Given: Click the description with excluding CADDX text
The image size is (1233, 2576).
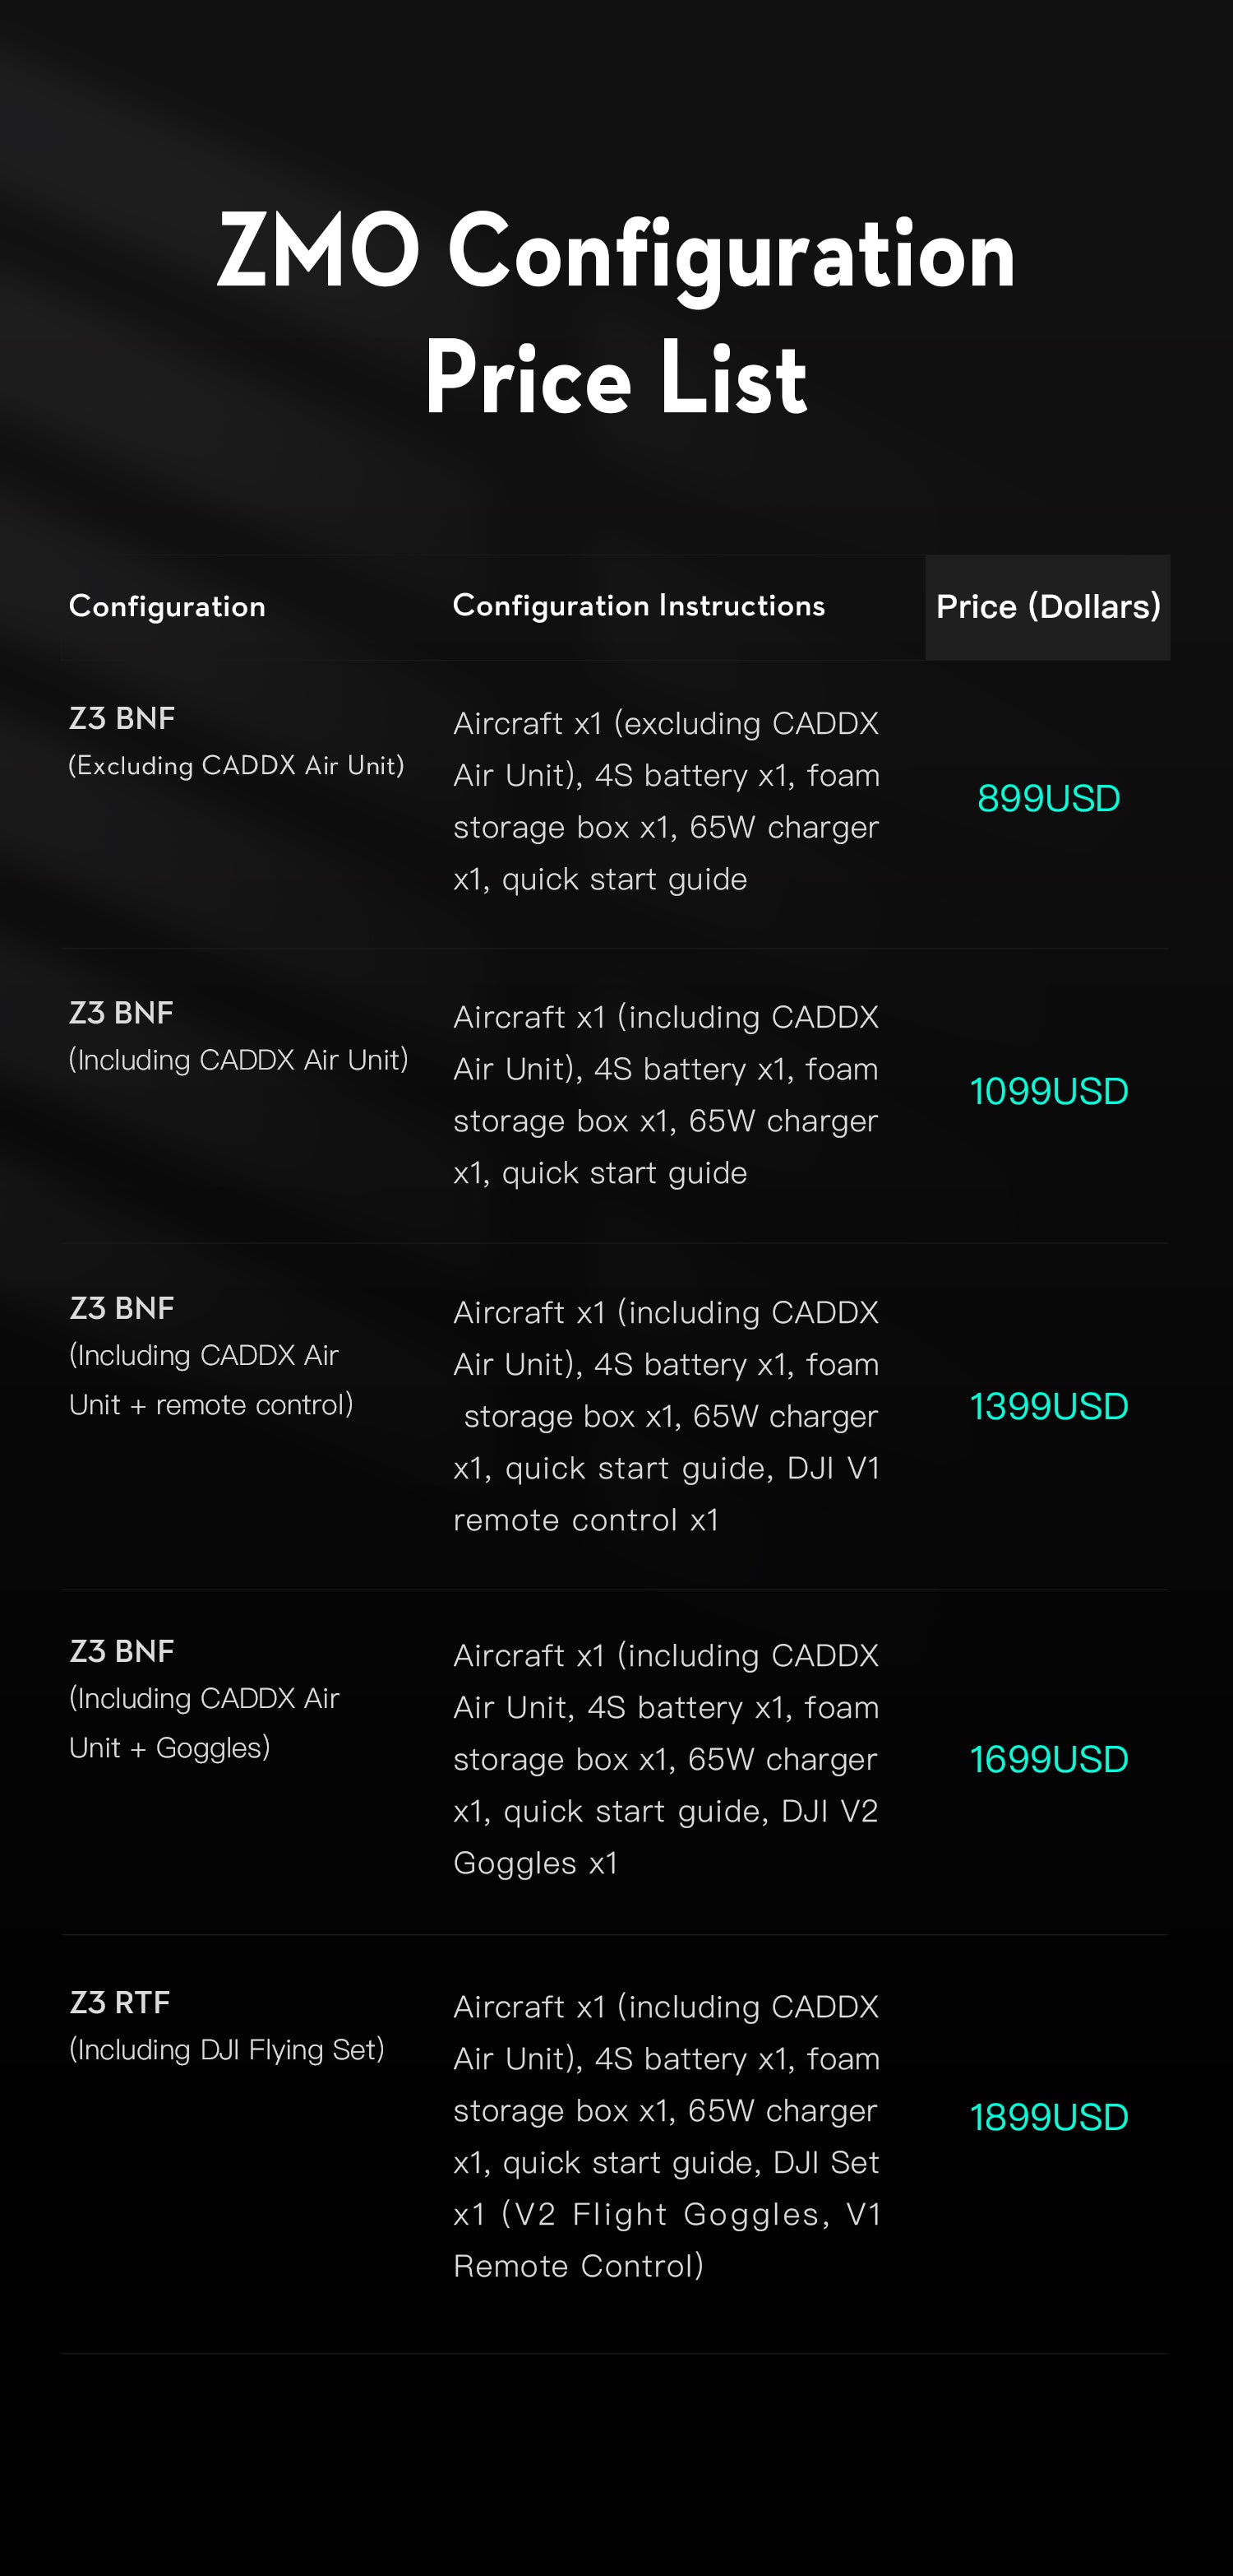Looking at the screenshot, I should (x=666, y=800).
